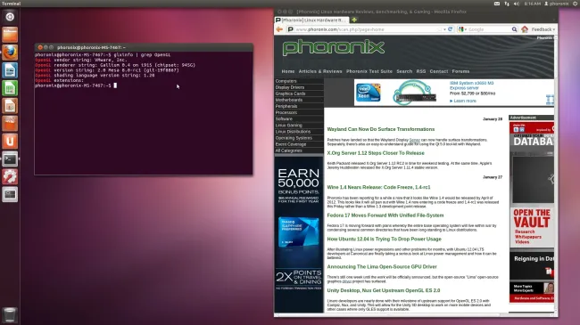
Task: Open article Wine 1.4 Nears Release
Action: coord(378,187)
